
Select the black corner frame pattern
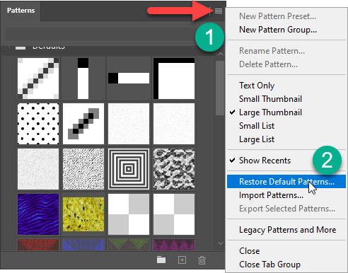tap(174, 79)
